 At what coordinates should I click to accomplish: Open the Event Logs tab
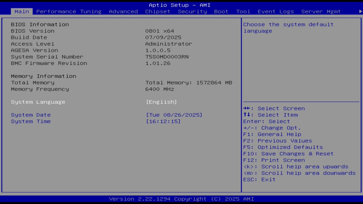coord(275,11)
